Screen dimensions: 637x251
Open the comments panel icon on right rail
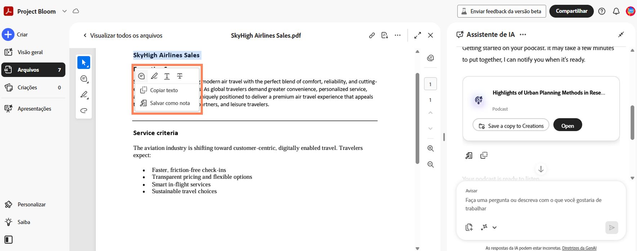431,58
